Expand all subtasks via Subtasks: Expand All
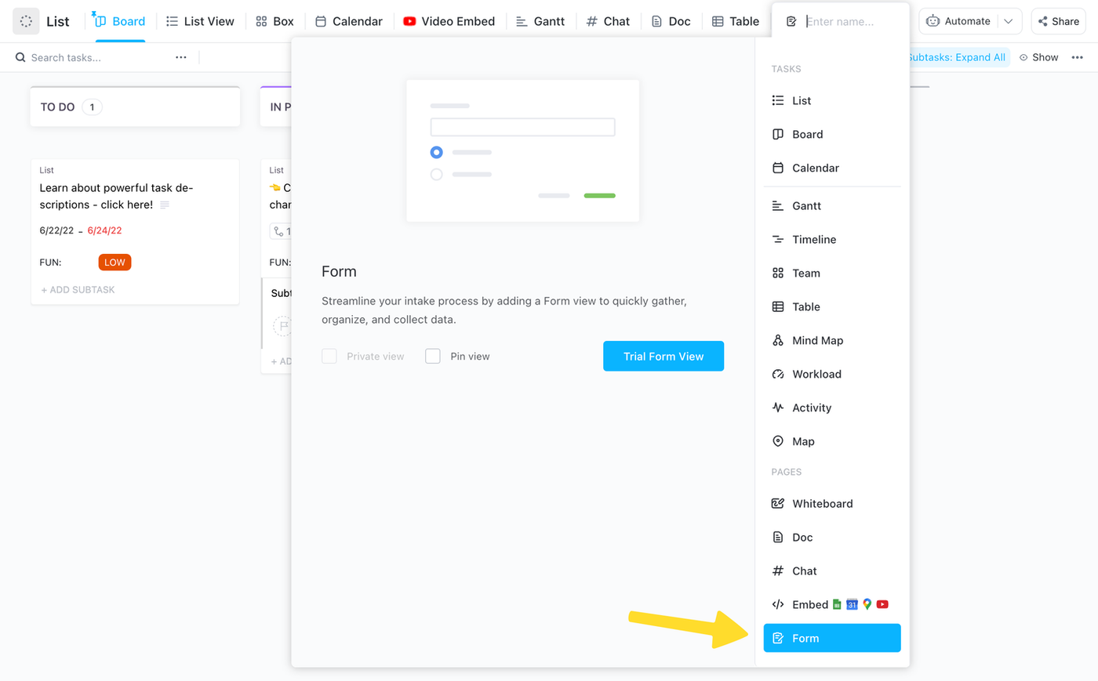 [957, 56]
